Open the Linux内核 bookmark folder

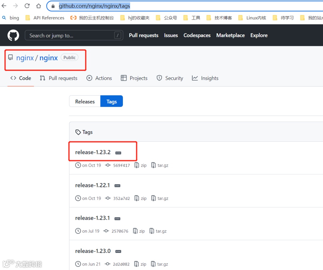tap(252, 18)
